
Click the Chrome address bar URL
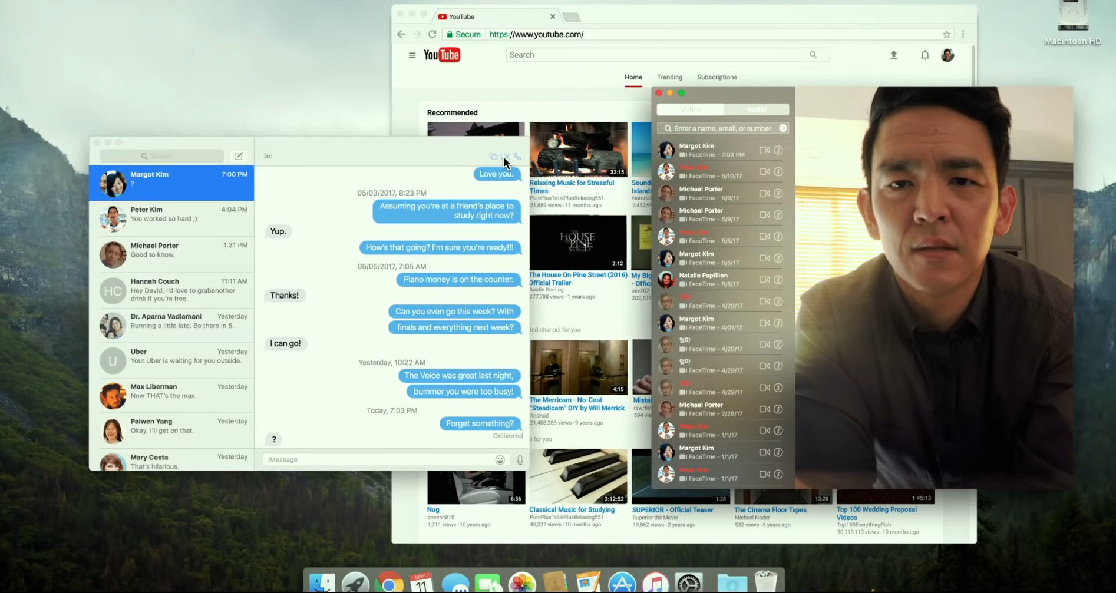pos(536,34)
